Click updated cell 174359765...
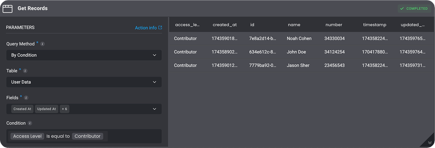Viewport: 435px width, 148px height. tap(412, 38)
